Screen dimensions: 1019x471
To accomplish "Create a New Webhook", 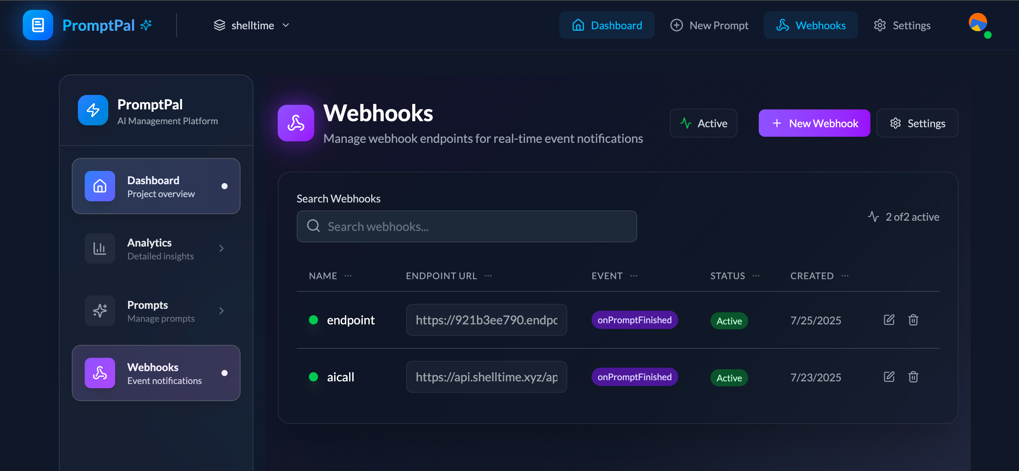I will [814, 123].
